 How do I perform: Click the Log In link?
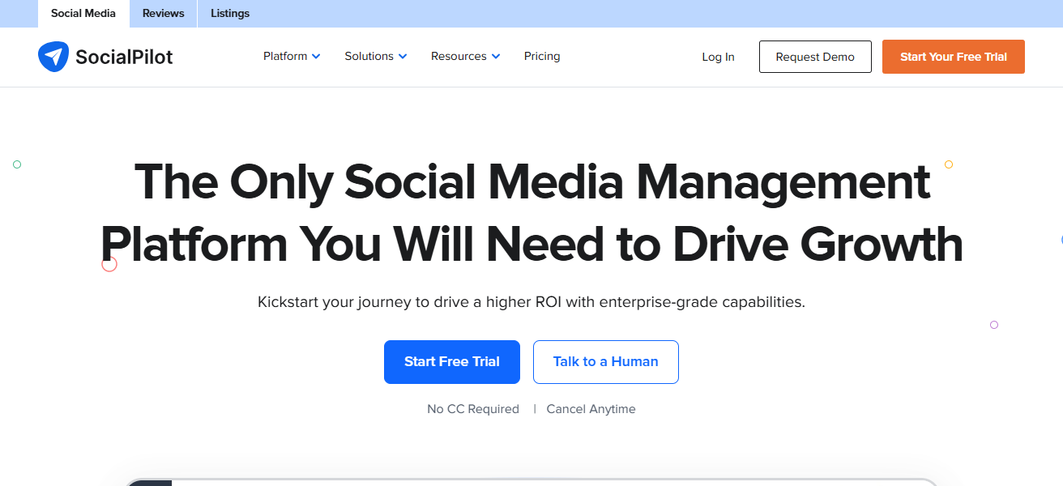coord(718,57)
